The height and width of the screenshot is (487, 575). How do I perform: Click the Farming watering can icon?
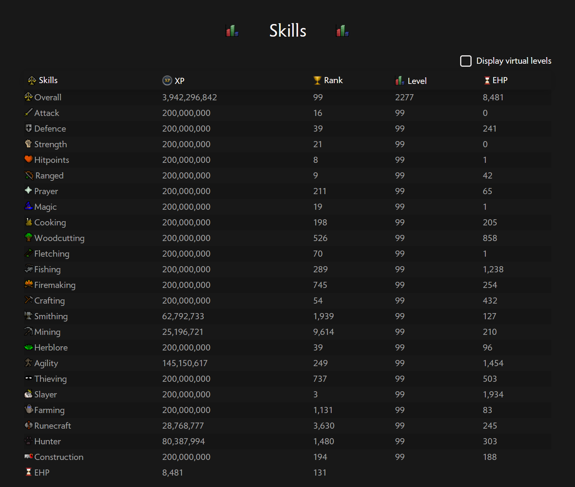pos(29,410)
